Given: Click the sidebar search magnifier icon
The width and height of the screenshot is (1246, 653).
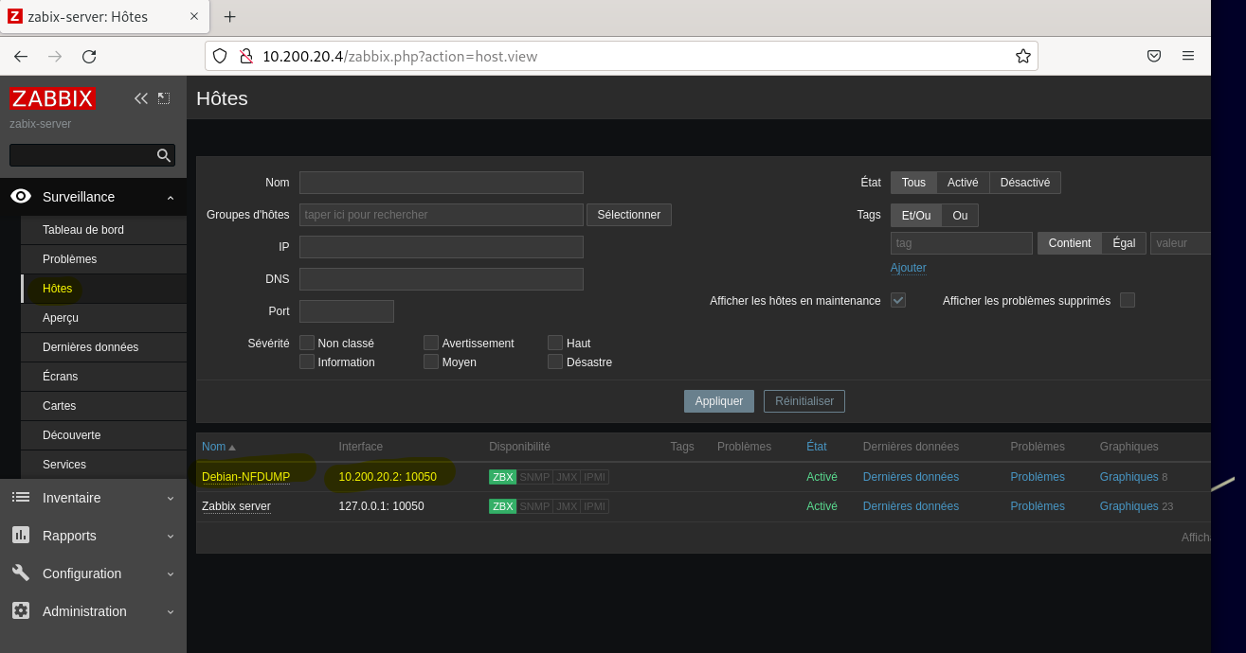Looking at the screenshot, I should tap(164, 155).
